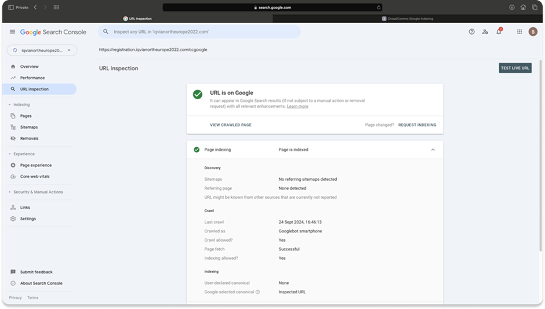545x309 pixels.
Task: Open Sitemaps from the sidebar
Action: pyautogui.click(x=29, y=127)
